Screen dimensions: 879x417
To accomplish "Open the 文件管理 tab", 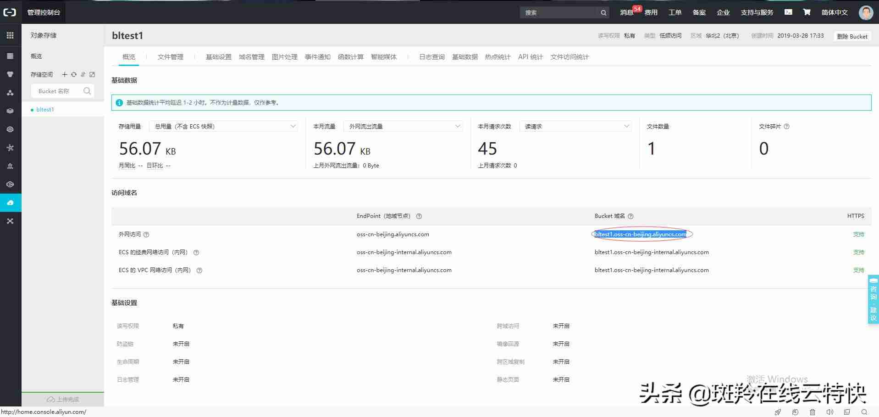I will 171,57.
